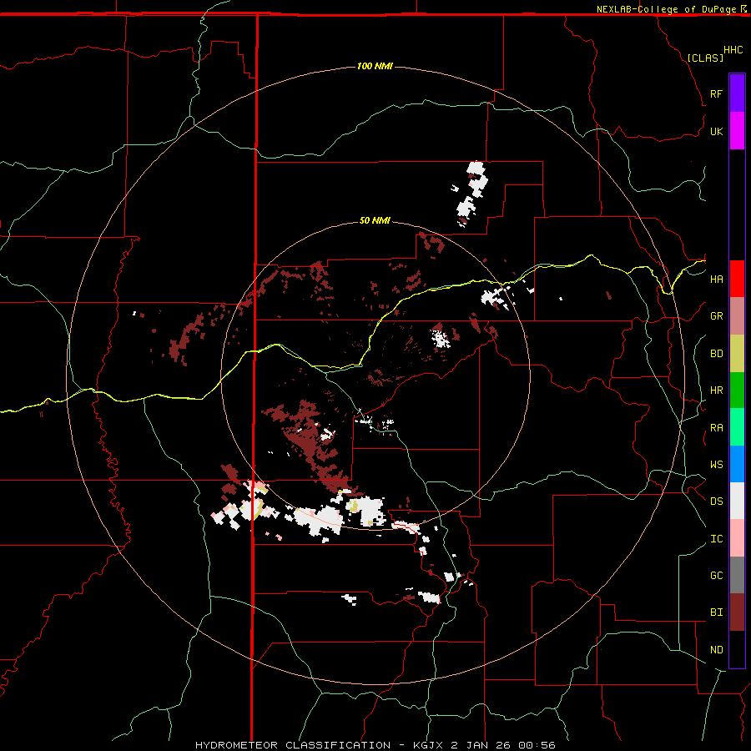This screenshot has width=751, height=751.
Task: Click the HYDROMETEOR CLASSIFICATION title text
Action: click(293, 745)
